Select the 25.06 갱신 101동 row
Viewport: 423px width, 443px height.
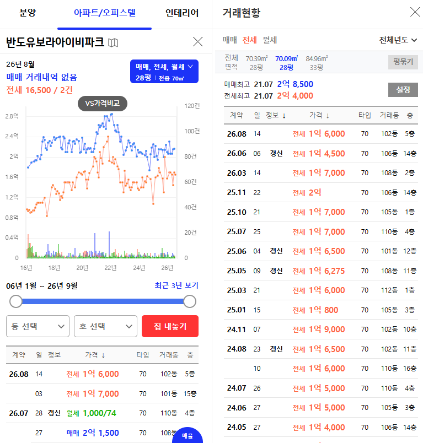pyautogui.click(x=321, y=251)
